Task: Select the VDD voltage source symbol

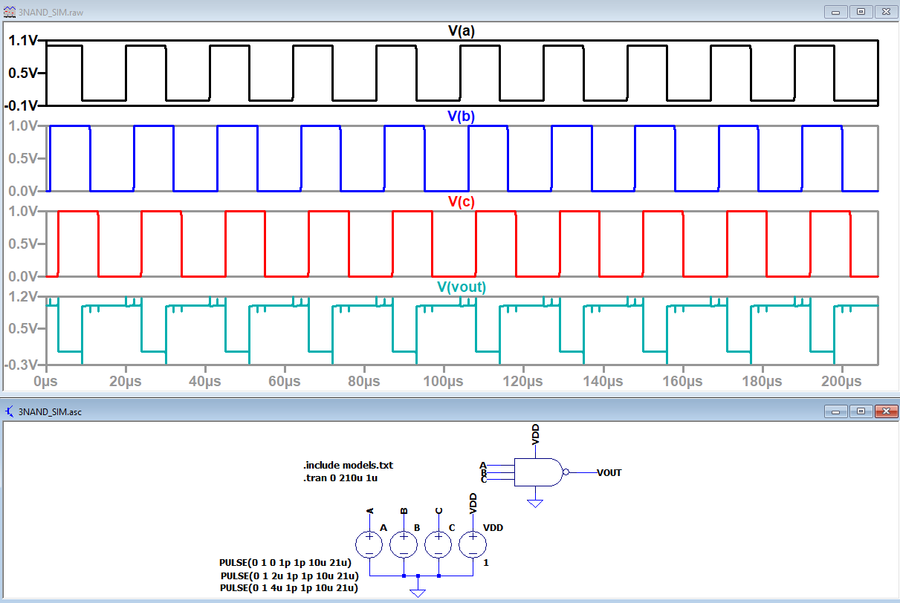Action: click(x=473, y=544)
